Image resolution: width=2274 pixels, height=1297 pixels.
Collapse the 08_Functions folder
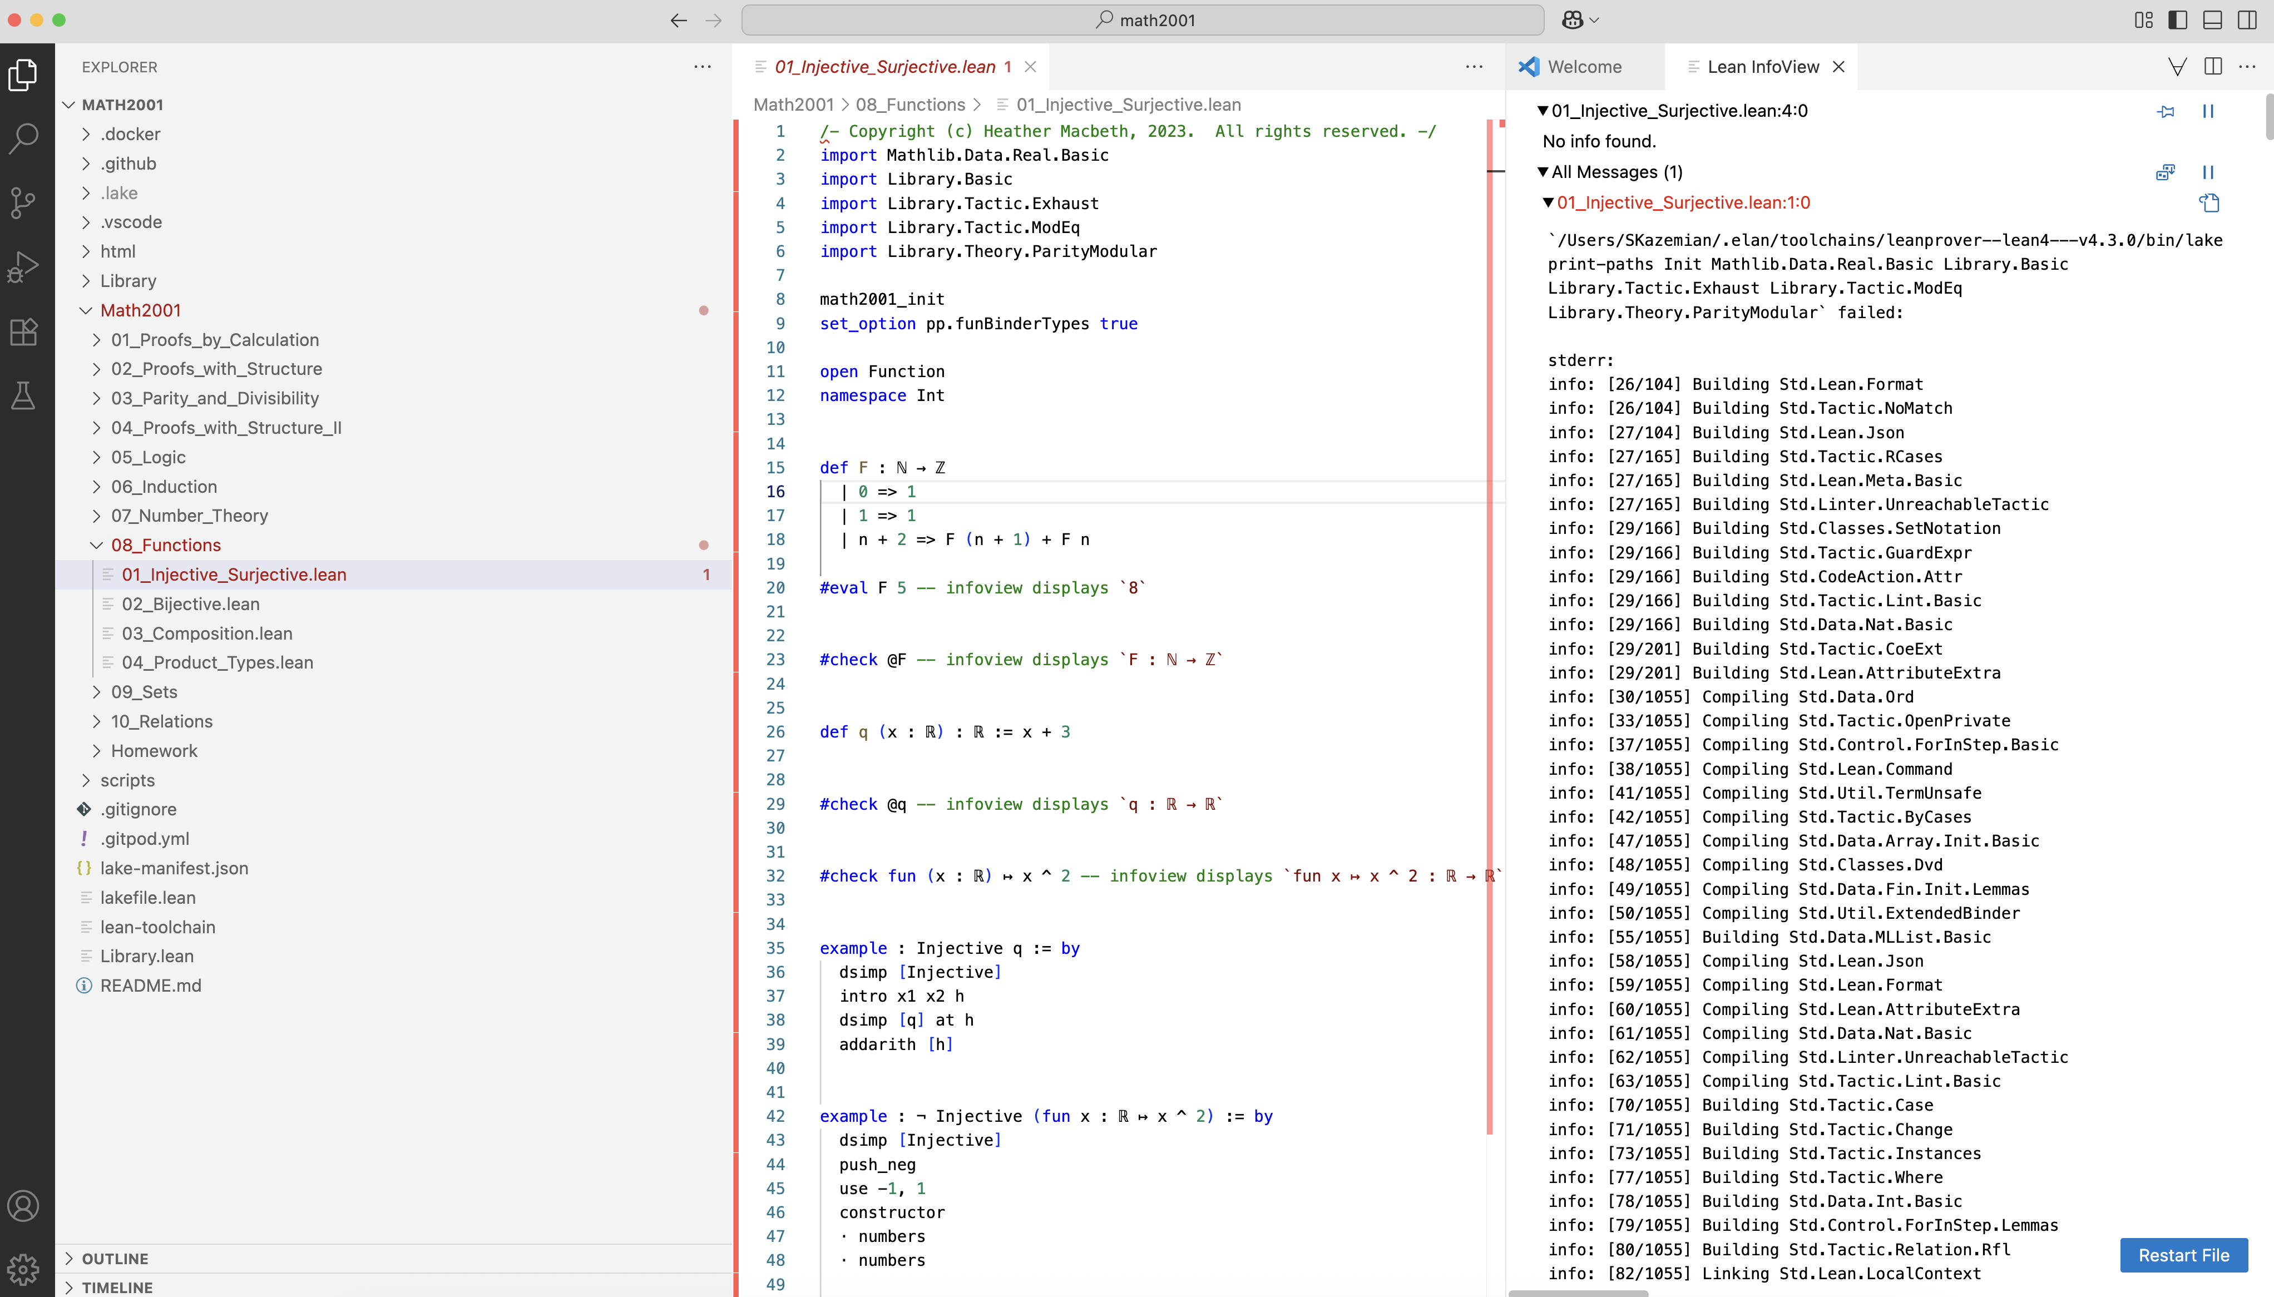(x=166, y=545)
